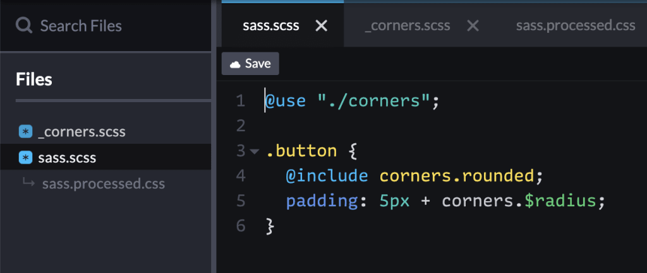Click line number 3 in gutter
The image size is (647, 273).
coord(241,151)
